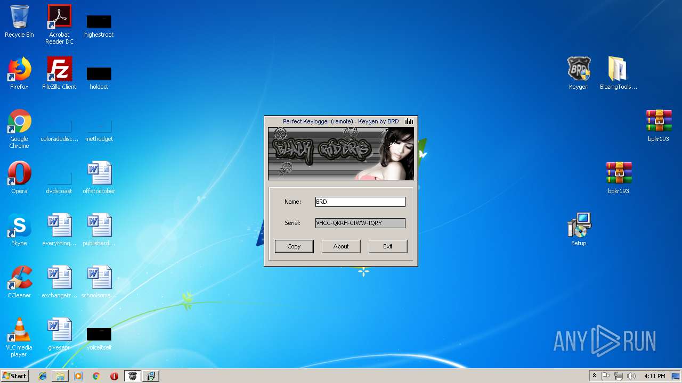Image resolution: width=682 pixels, height=383 pixels.
Task: Open the About dialog in keygen
Action: pos(341,246)
